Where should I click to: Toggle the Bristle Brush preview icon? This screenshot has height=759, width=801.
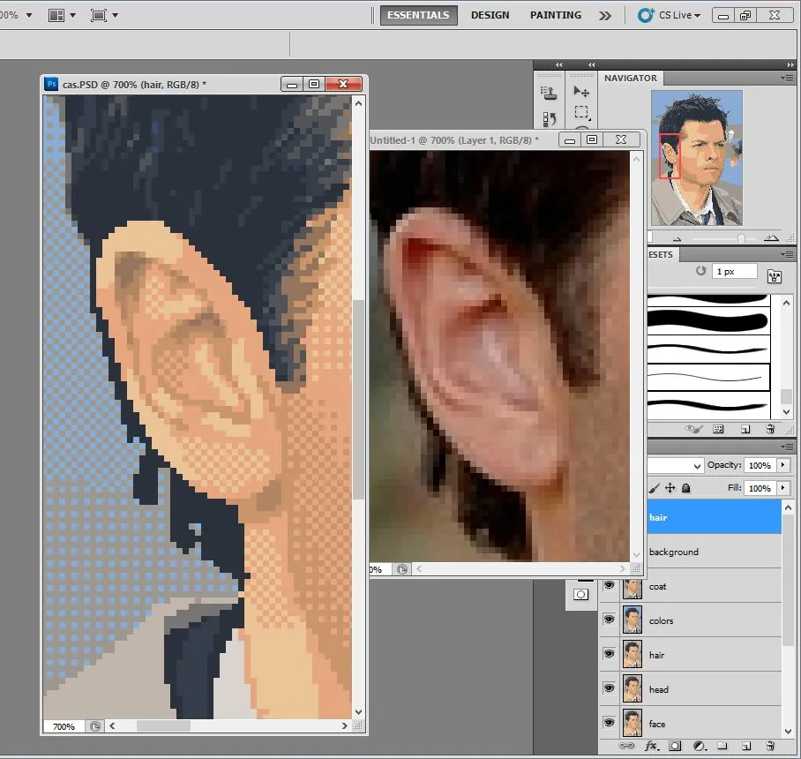click(x=693, y=429)
